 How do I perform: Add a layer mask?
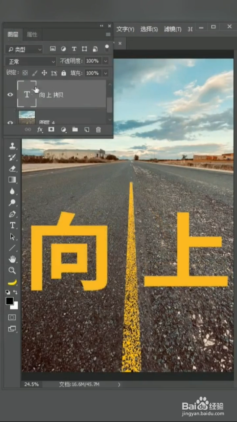click(x=51, y=130)
